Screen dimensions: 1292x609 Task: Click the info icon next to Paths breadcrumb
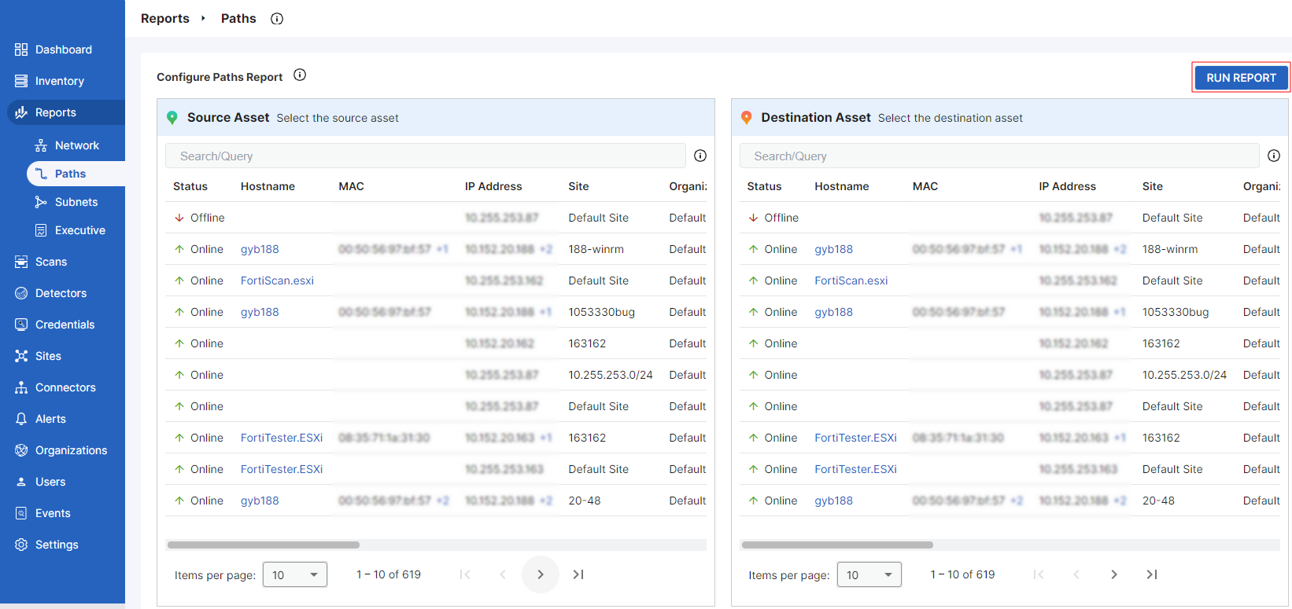click(277, 19)
